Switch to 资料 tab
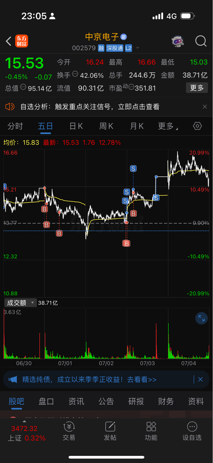This screenshot has width=213, height=463. point(196,401)
